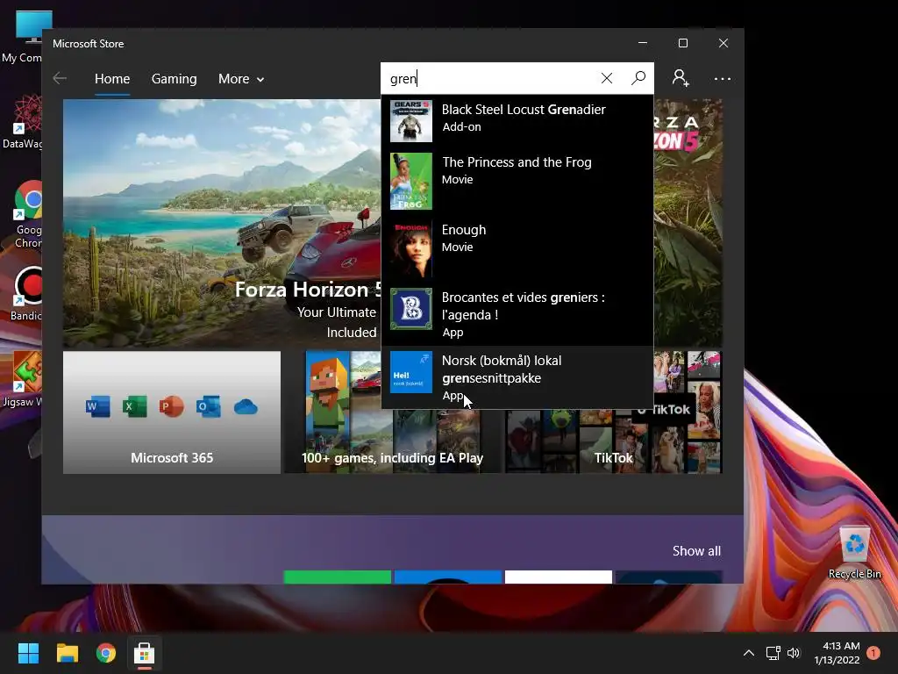Open the 100+ games including EA Play tile
This screenshot has height=674, width=898.
click(392, 412)
